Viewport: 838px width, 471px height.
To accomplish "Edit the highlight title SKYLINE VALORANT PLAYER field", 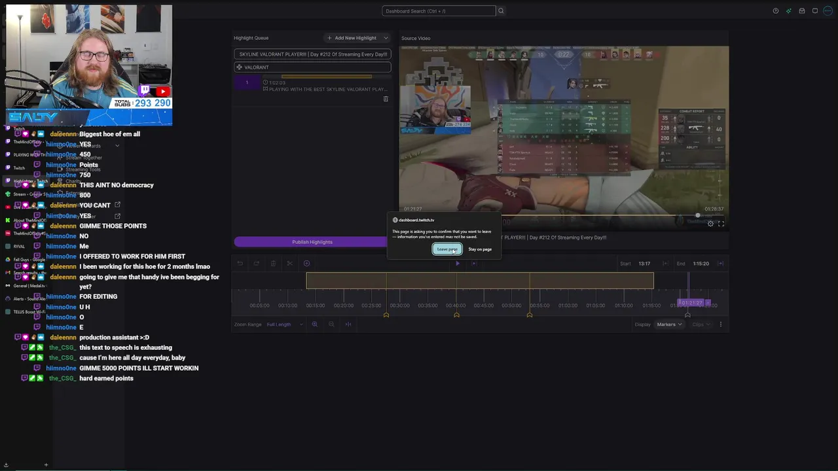I will pyautogui.click(x=312, y=54).
